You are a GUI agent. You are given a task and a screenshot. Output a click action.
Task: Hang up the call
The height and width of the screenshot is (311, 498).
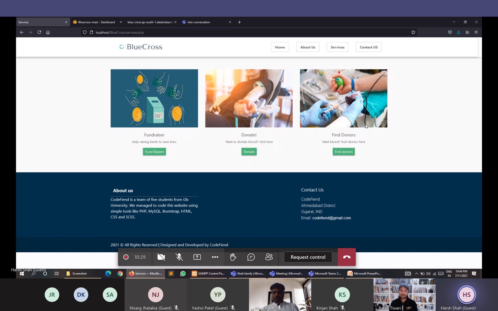tap(347, 257)
